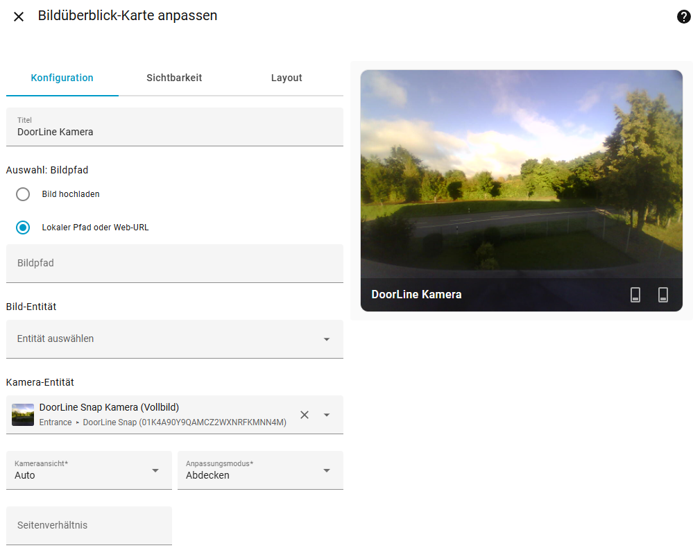The height and width of the screenshot is (548, 693).
Task: Open the Anpassungsmodus dropdown
Action: click(x=260, y=470)
